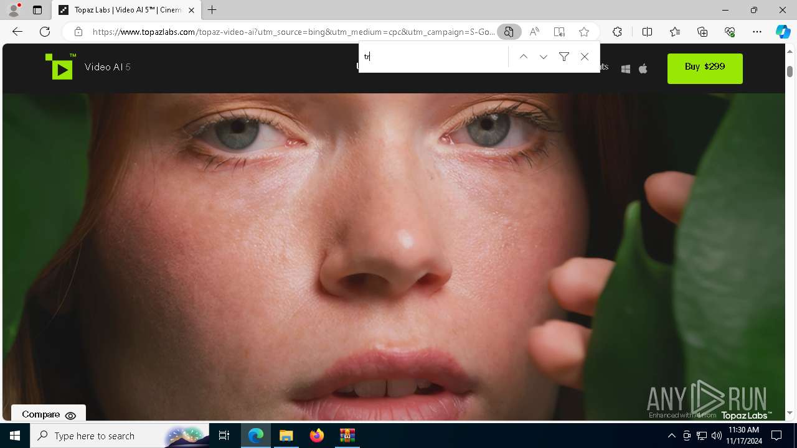
Task: Launch Firefox from taskbar
Action: 317,436
